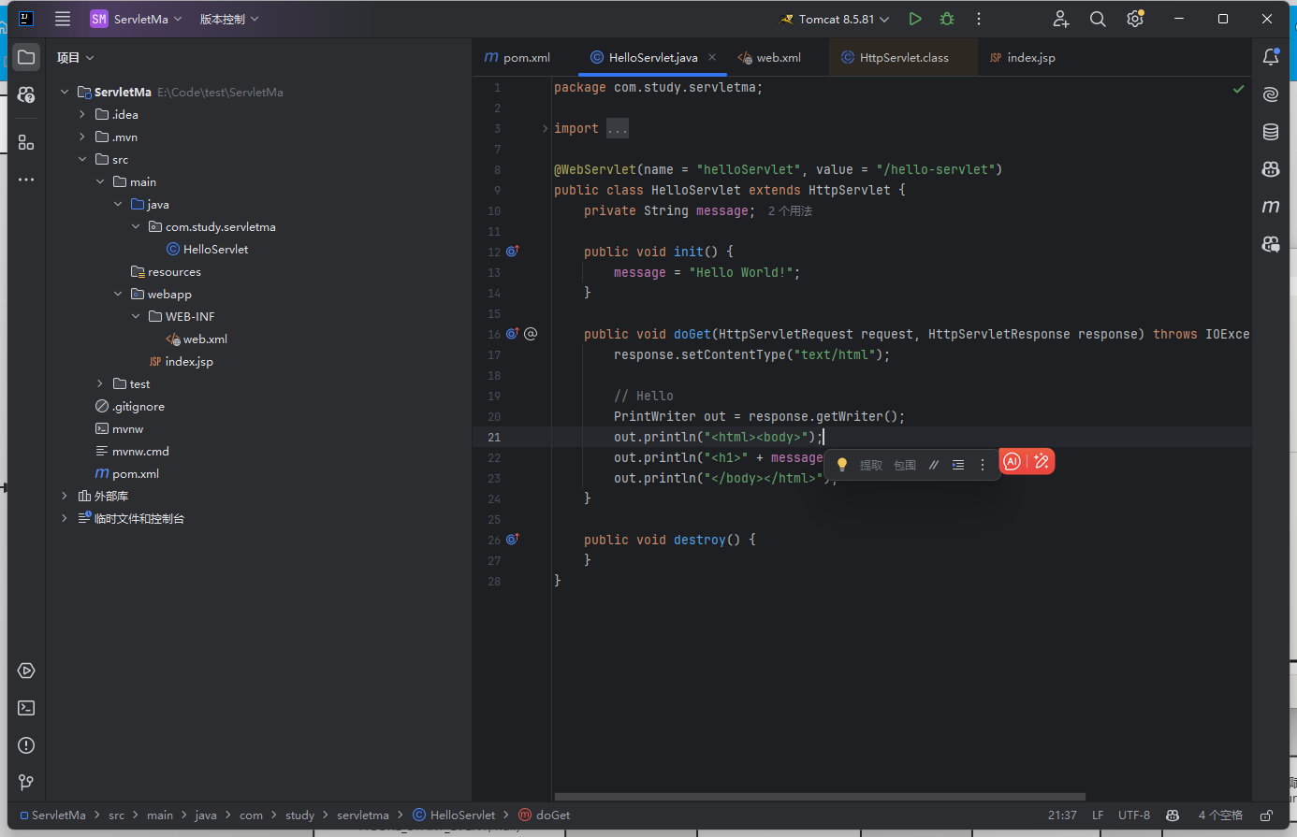This screenshot has height=837, width=1297.
Task: Click the gutter @ icon on line 16
Action: [531, 334]
